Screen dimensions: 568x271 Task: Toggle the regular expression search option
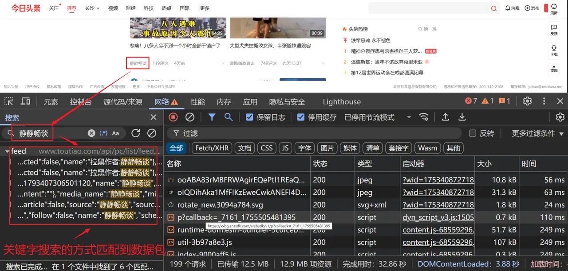pyautogui.click(x=103, y=133)
